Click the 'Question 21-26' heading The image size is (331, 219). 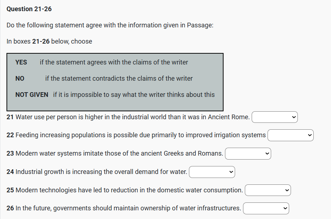pos(29,9)
